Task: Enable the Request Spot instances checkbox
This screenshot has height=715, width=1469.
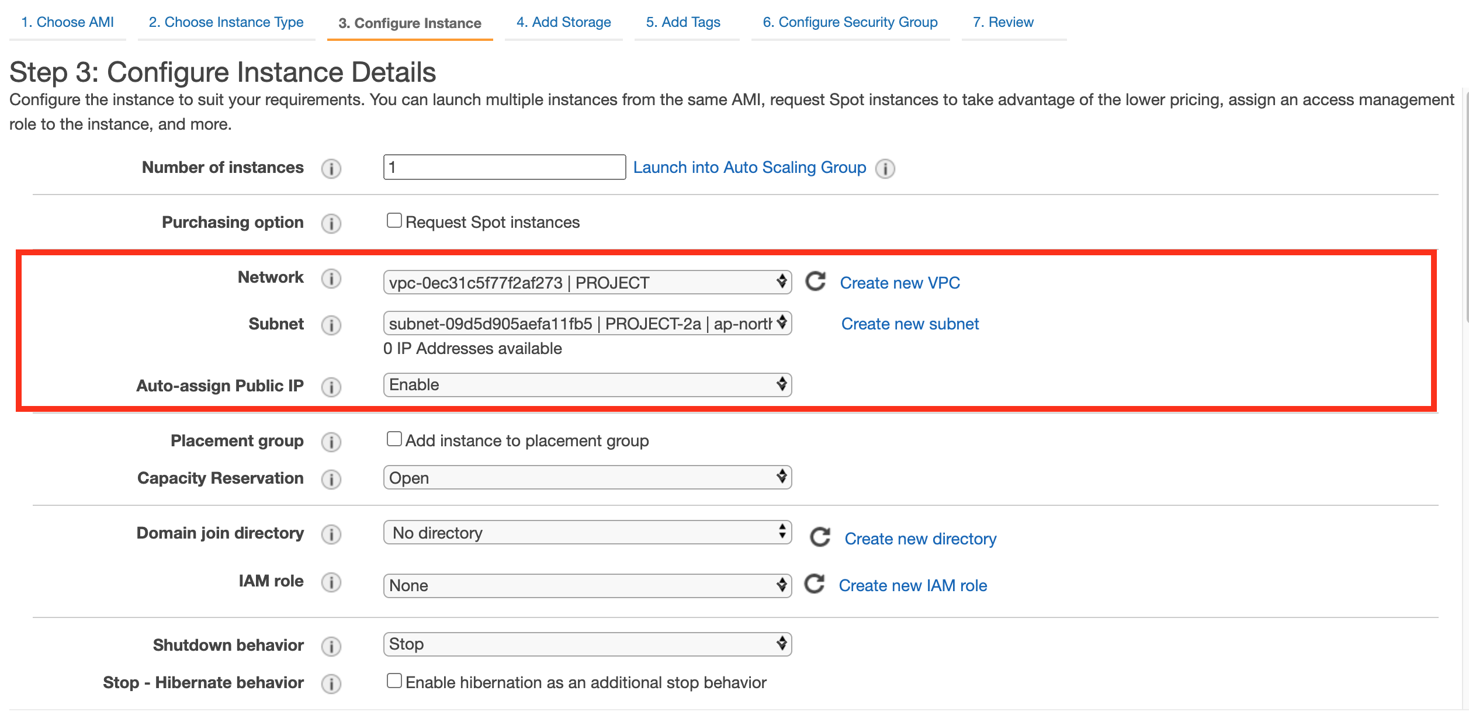Action: coord(394,221)
